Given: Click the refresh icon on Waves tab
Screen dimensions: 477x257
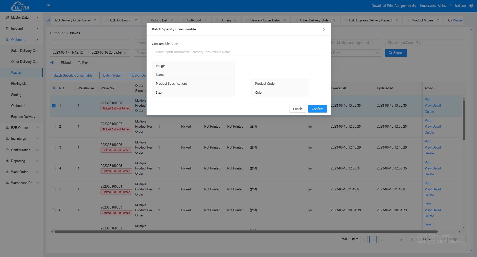Looking at the screenshot, I should pos(450,20).
